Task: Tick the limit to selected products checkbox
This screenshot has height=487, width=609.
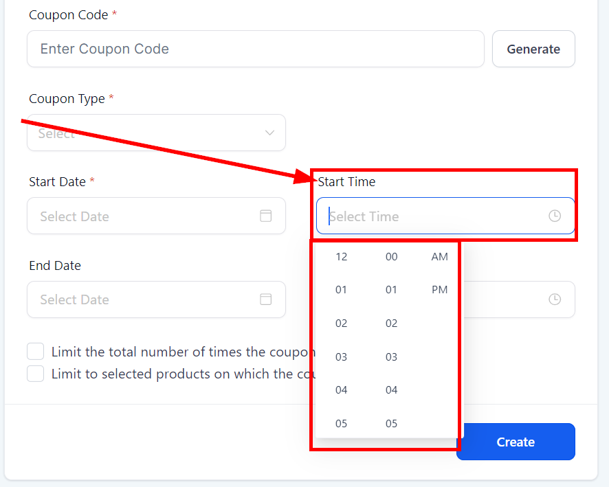Action: pyautogui.click(x=36, y=374)
